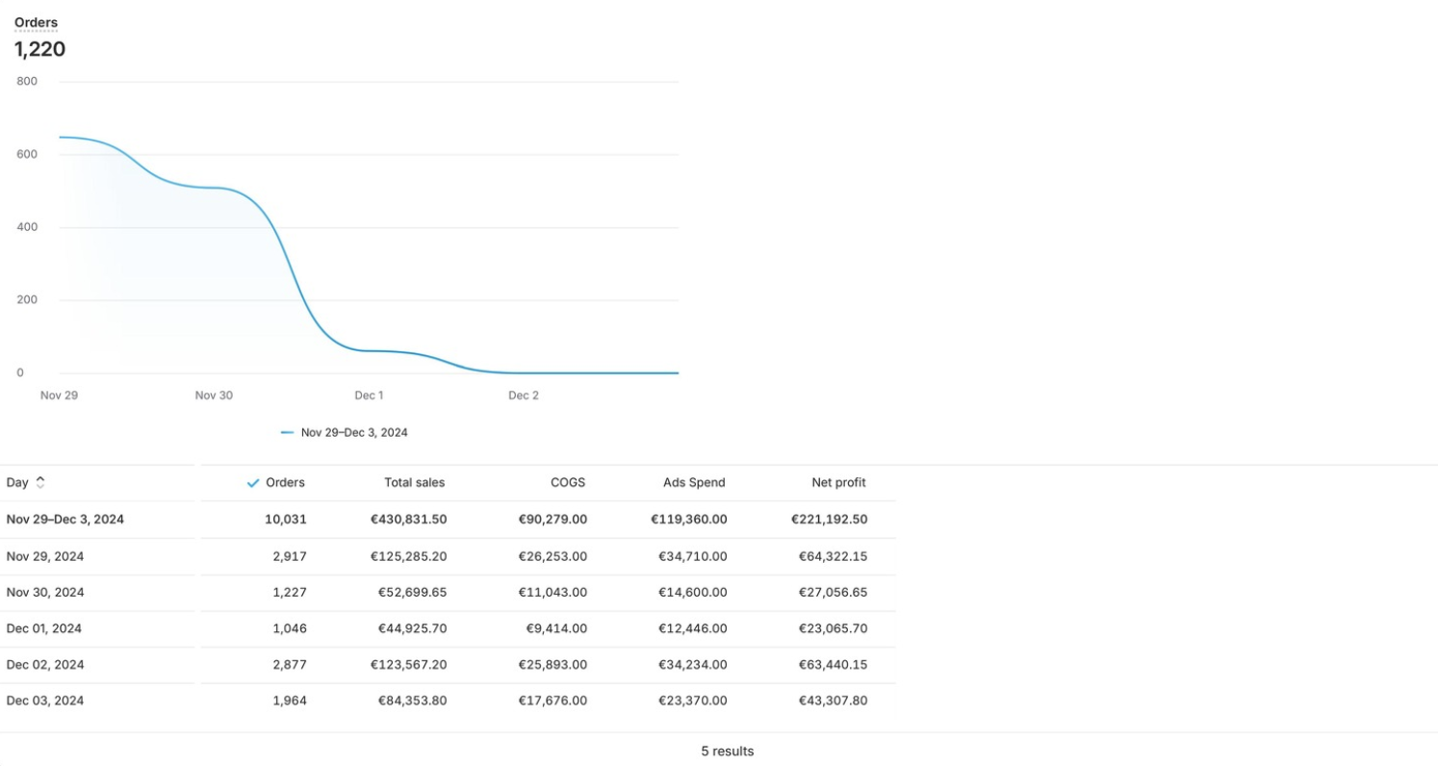
Task: Click the 1,964 orders cell
Action: point(290,702)
